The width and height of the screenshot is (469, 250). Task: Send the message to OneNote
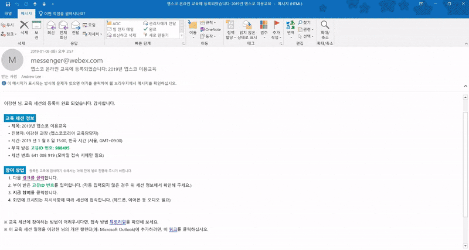tap(212, 29)
